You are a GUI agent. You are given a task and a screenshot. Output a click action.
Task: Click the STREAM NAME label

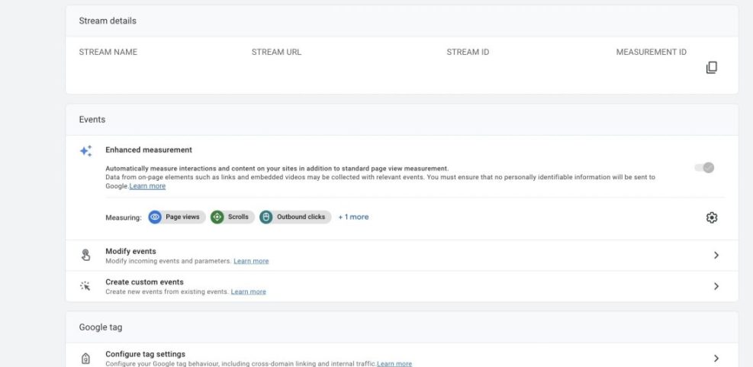coord(108,52)
